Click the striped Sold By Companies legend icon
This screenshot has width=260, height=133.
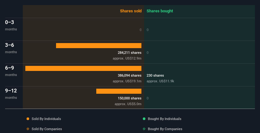pos(28,129)
